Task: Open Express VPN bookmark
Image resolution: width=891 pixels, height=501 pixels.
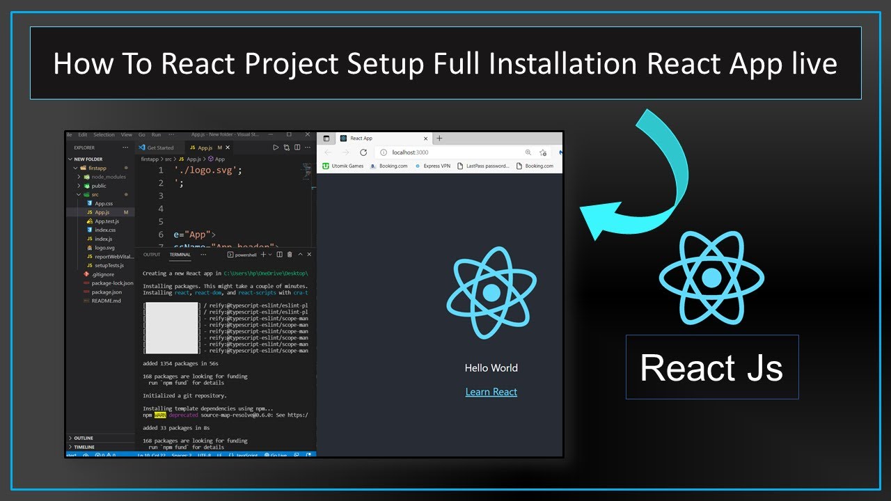Action: pyautogui.click(x=432, y=166)
